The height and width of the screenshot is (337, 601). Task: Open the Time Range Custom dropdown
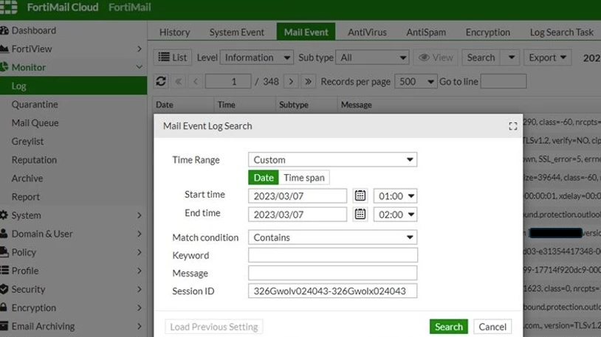tap(332, 160)
